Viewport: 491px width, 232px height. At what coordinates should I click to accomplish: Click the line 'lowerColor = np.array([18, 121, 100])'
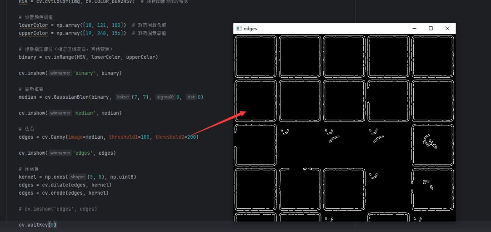(x=73, y=25)
